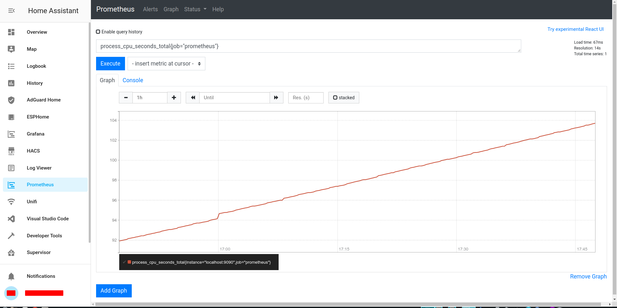617x308 pixels.
Task: Open the insert metric at cursor dropdown
Action: 166,64
